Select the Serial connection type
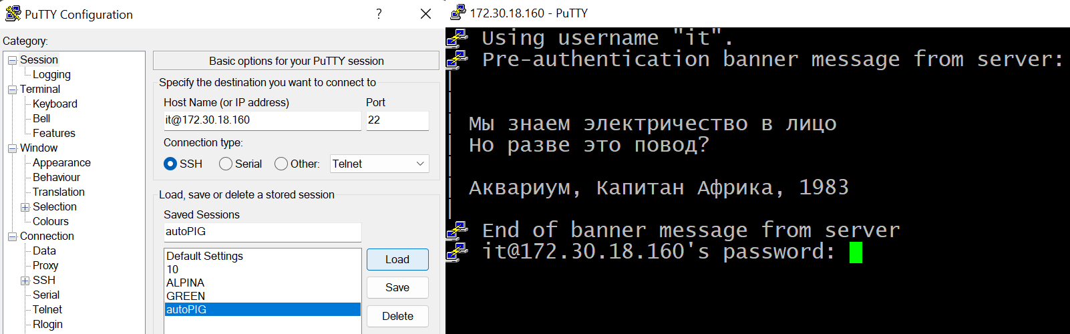This screenshot has height=334, width=1070. pos(226,164)
